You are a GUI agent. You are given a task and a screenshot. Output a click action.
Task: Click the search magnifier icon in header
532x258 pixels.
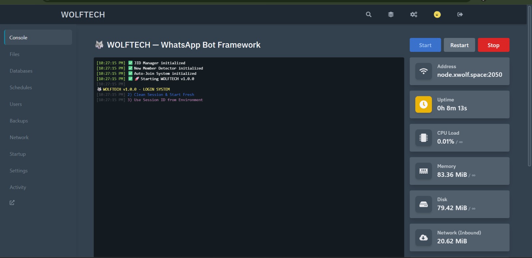click(369, 14)
